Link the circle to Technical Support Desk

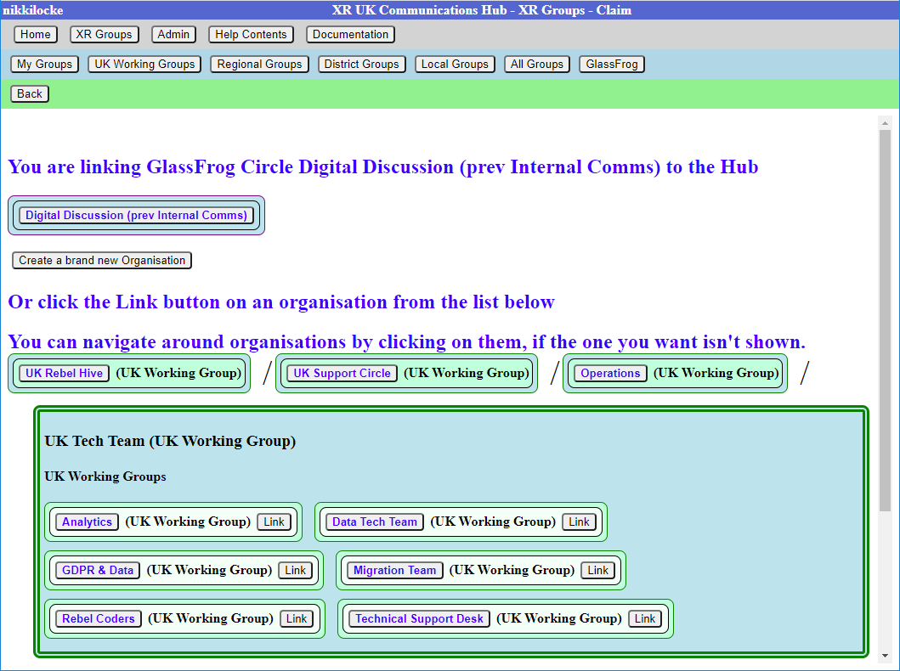(x=644, y=619)
